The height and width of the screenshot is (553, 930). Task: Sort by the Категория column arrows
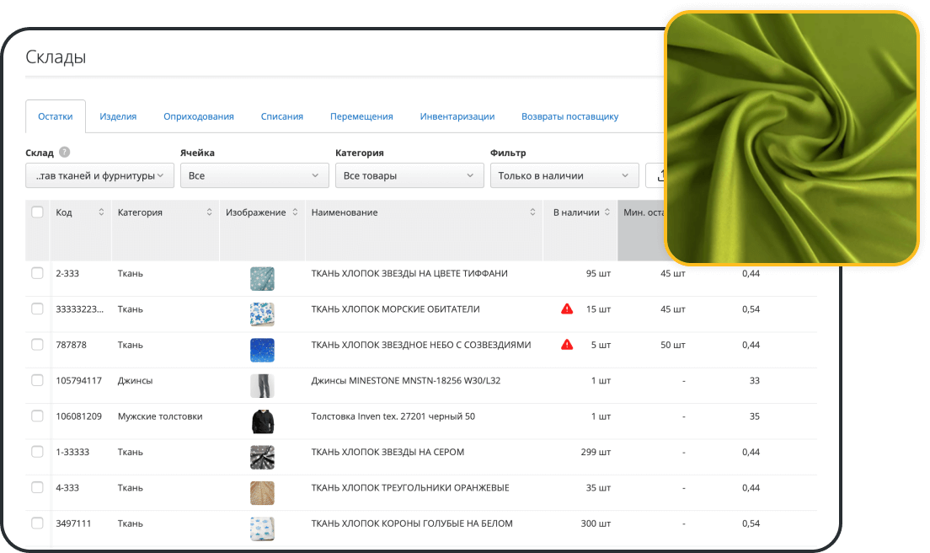209,212
